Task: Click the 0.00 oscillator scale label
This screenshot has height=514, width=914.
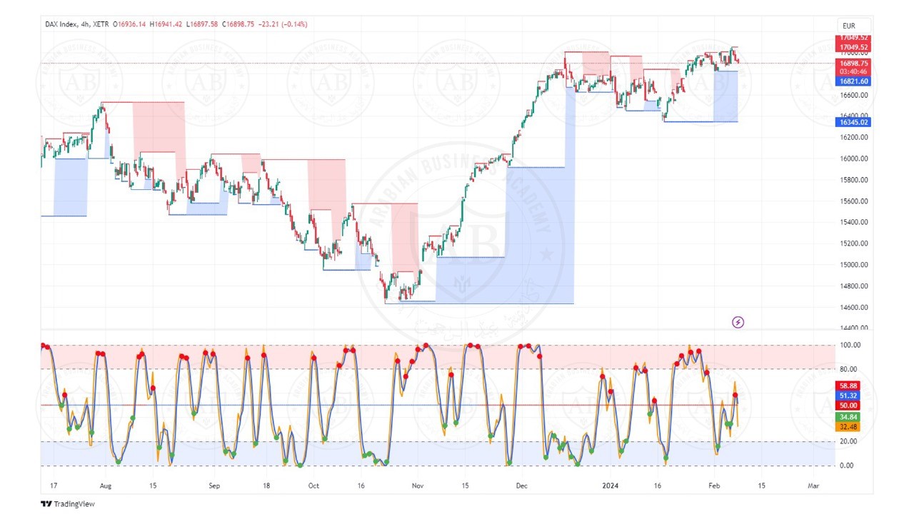Action: [847, 465]
